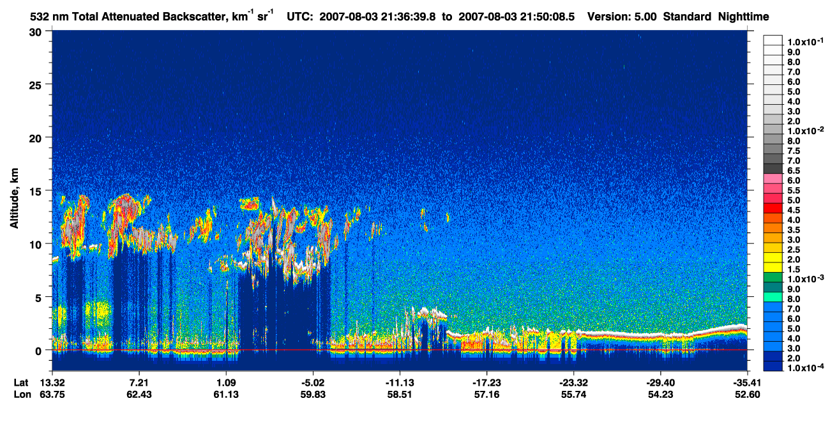Click latitude value '-11.13'
The height and width of the screenshot is (426, 830).
pos(400,383)
